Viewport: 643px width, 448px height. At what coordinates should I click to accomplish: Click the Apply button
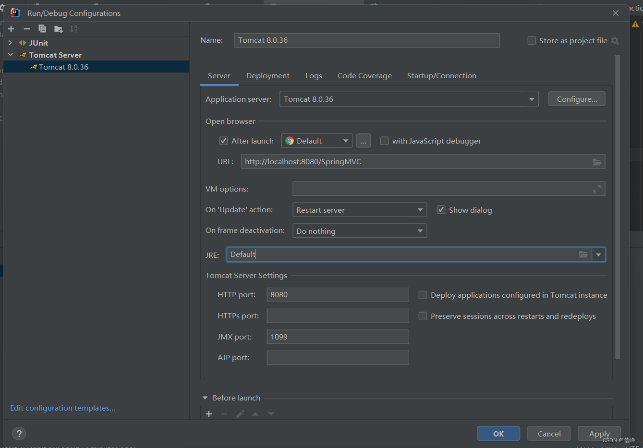click(x=599, y=434)
